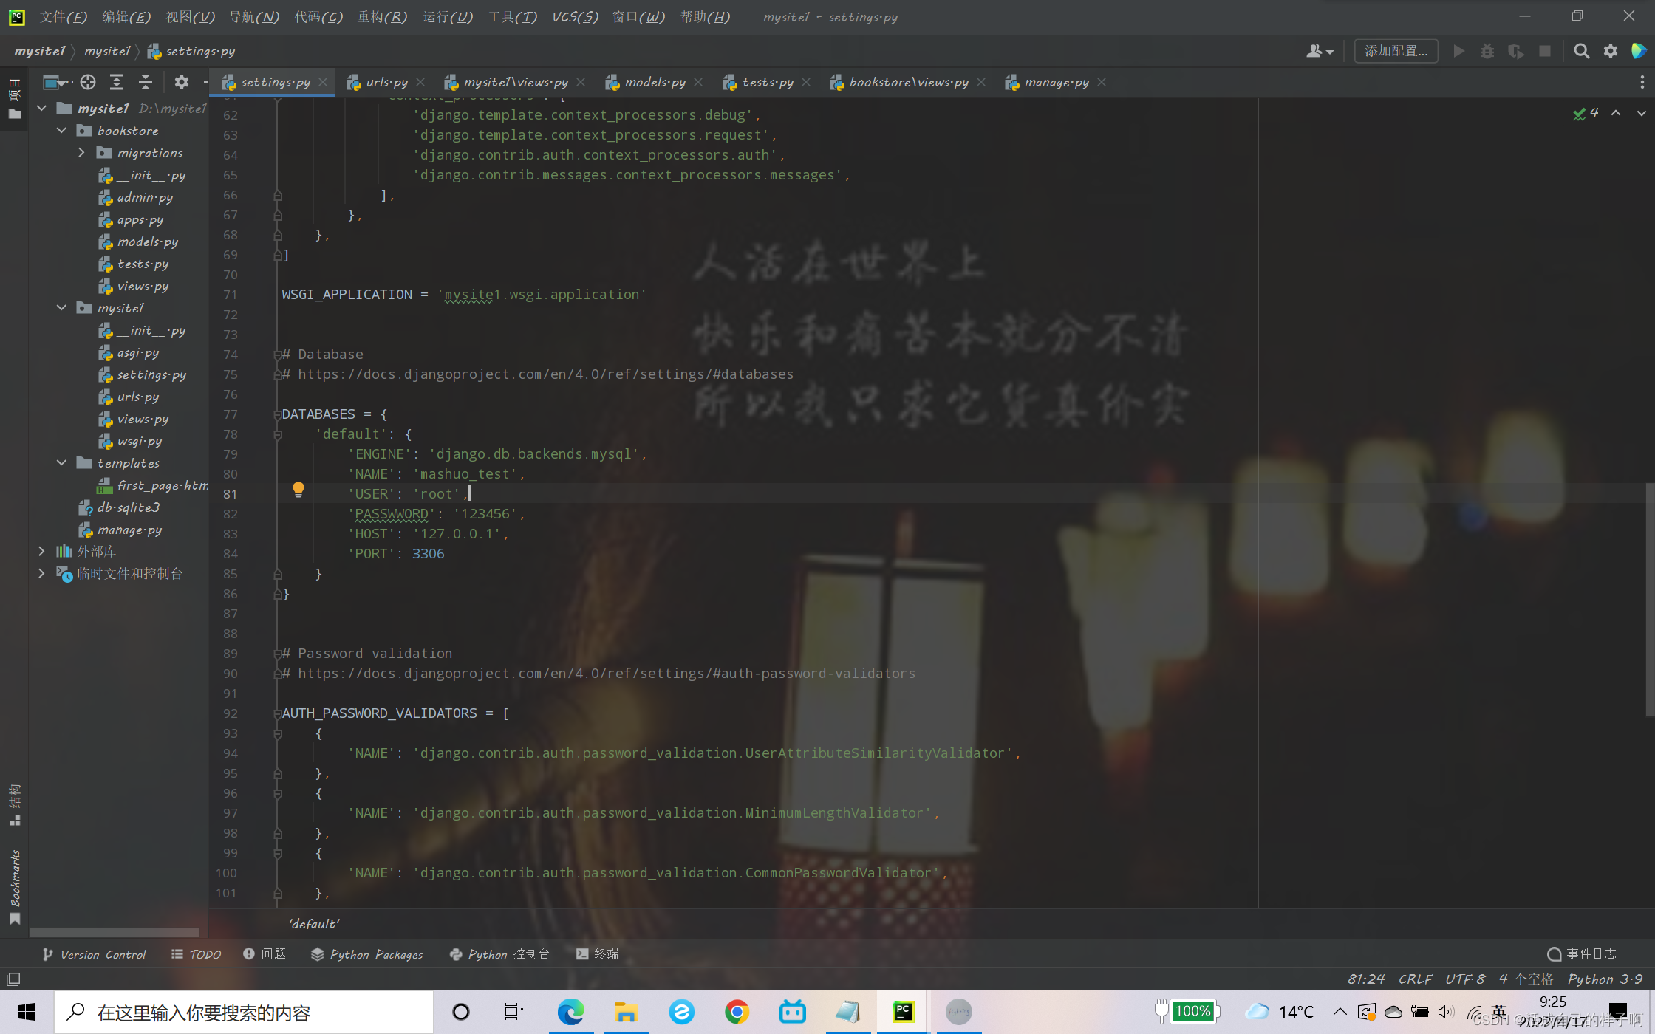This screenshot has width=1655, height=1034.
Task: Expand the 外部库 external libraries node
Action: pyautogui.click(x=42, y=551)
